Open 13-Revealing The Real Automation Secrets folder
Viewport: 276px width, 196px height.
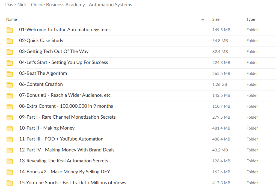64,161
